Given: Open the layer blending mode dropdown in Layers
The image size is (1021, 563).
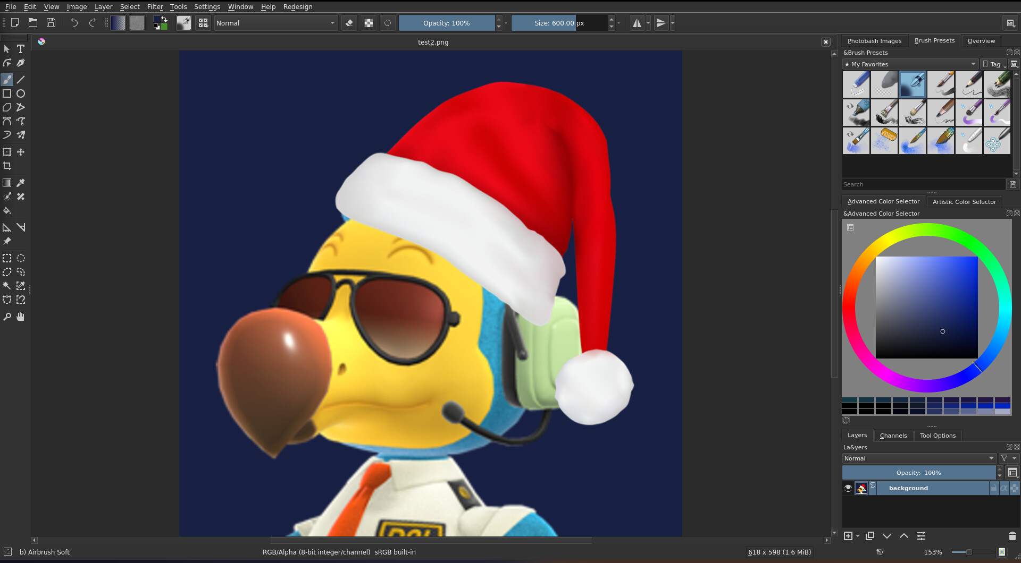Looking at the screenshot, I should tap(919, 458).
